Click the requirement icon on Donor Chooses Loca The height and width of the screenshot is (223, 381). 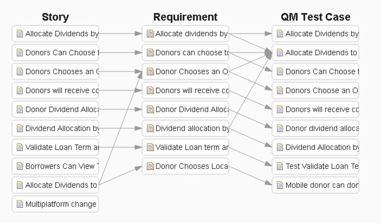(x=150, y=166)
